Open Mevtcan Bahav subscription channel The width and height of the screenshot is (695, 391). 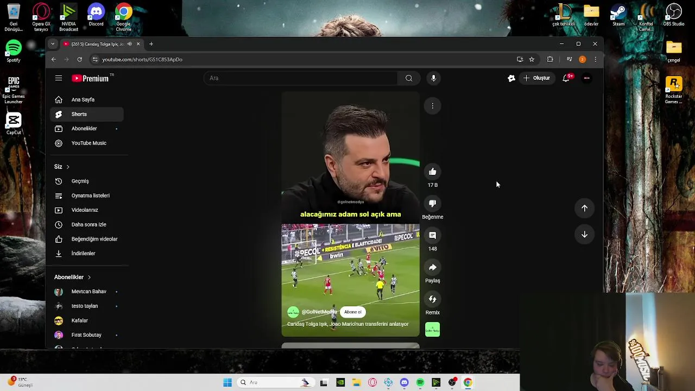87,292
